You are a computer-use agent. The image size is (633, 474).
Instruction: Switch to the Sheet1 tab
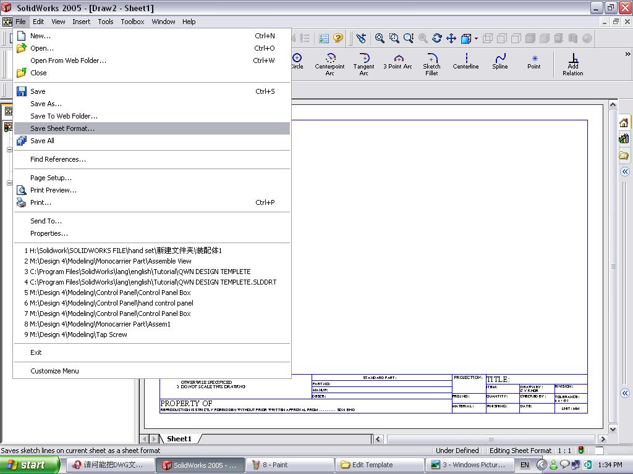[179, 439]
